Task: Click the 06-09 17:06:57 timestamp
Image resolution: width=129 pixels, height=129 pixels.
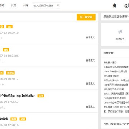Action: click(x=9, y=102)
